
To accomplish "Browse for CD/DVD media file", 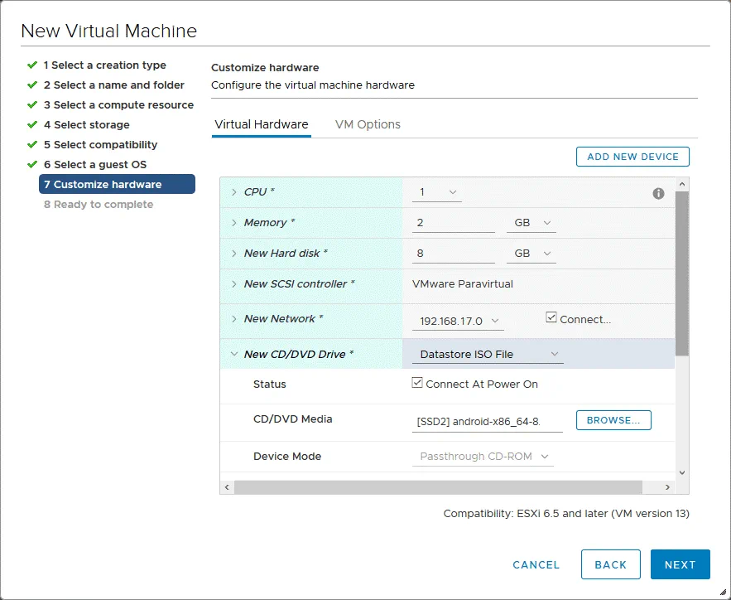I will (613, 420).
